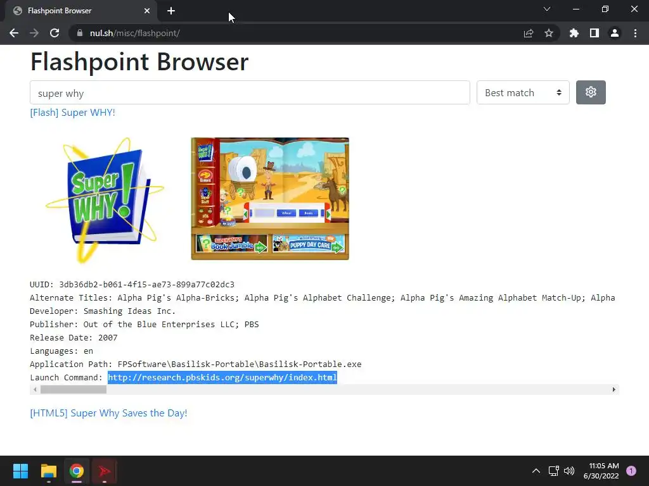Click the search field containing 'super why'
The height and width of the screenshot is (486, 649).
tap(250, 92)
